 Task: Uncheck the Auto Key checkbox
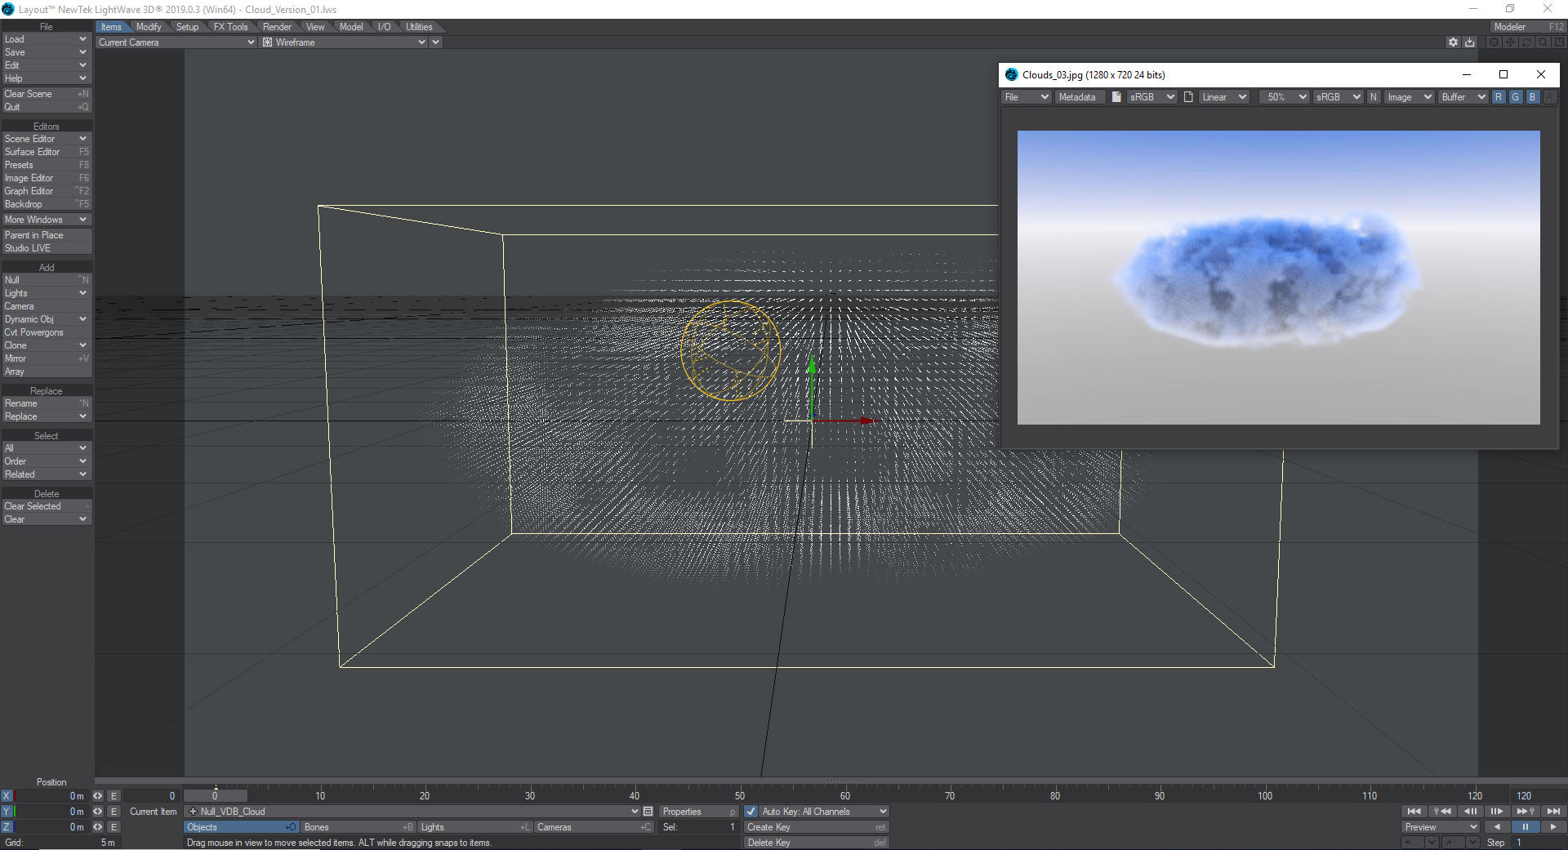pyautogui.click(x=751, y=812)
